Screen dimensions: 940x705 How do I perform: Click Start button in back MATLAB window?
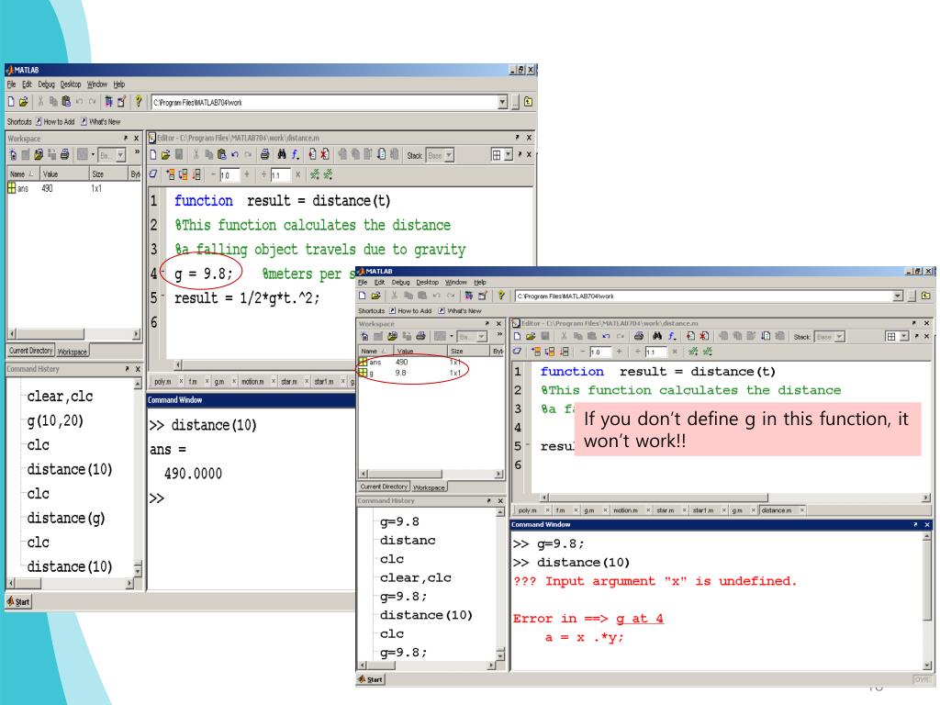point(18,602)
